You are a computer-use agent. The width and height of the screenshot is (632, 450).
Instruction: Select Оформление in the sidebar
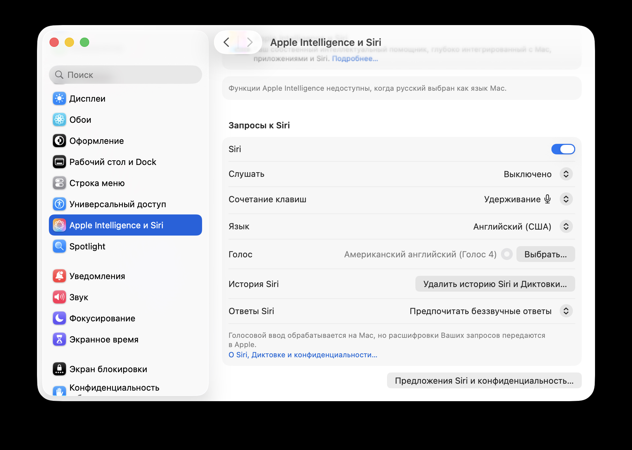click(x=125, y=141)
